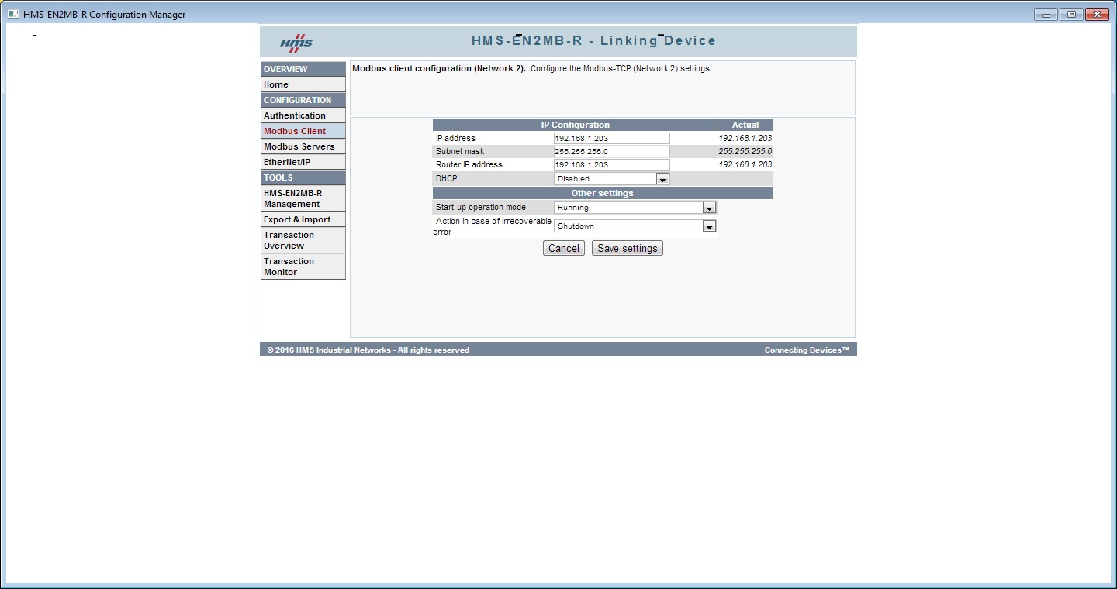Open Export & Import page

(x=303, y=219)
